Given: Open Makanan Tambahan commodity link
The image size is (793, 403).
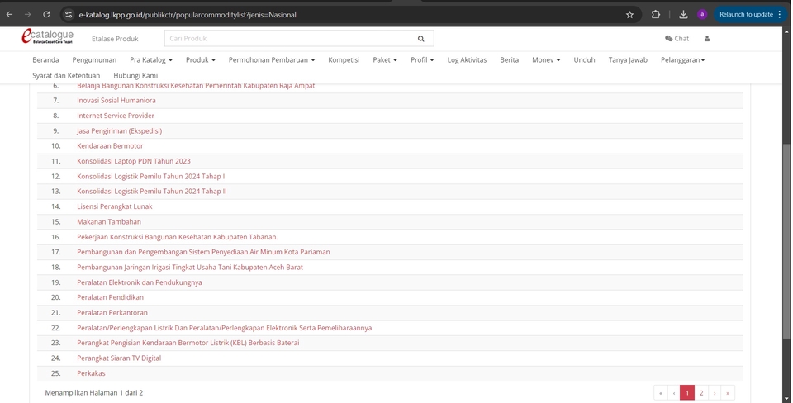Looking at the screenshot, I should pos(109,221).
